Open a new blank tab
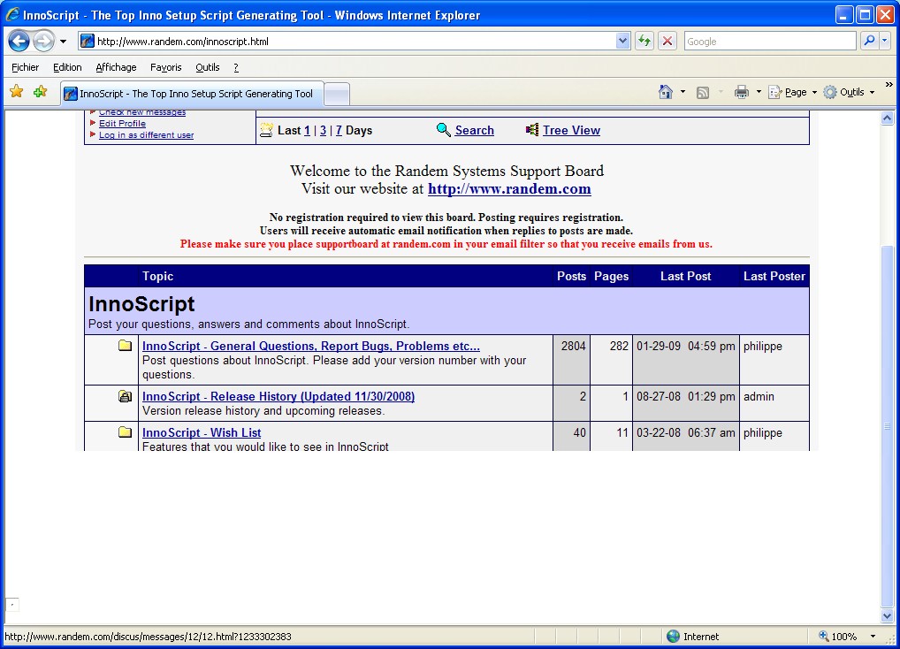900x649 pixels. (337, 94)
